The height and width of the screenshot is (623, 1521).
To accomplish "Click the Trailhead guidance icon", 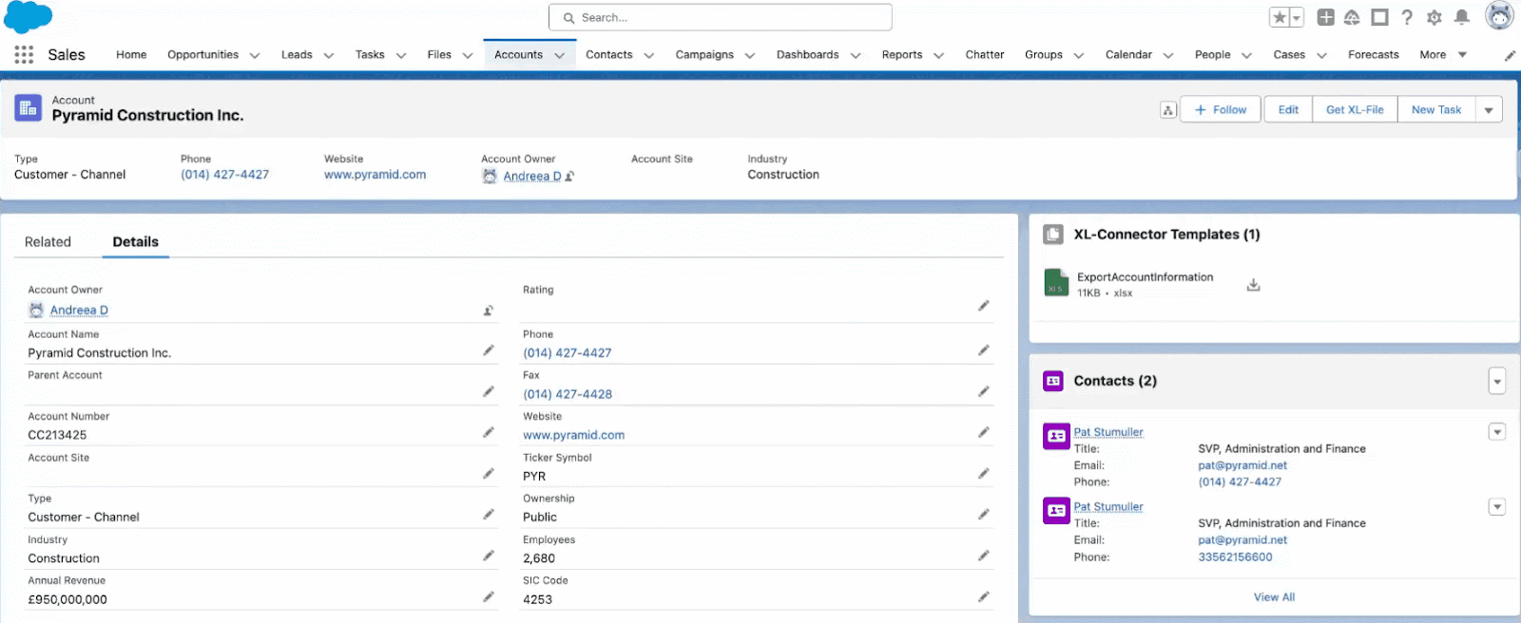I will tap(1352, 17).
